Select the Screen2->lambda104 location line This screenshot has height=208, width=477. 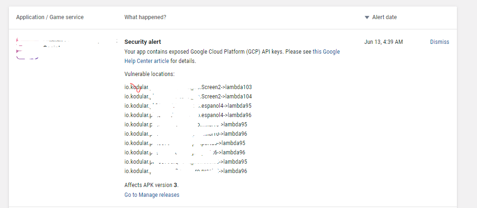(188, 97)
